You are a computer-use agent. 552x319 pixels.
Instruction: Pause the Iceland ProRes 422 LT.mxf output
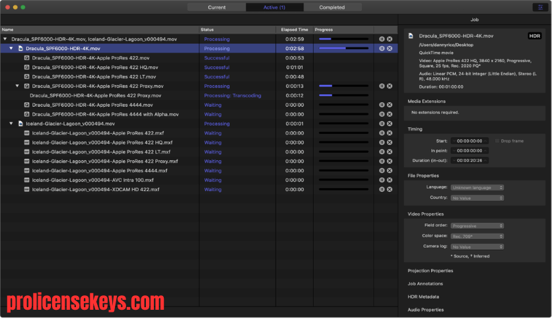click(x=382, y=152)
